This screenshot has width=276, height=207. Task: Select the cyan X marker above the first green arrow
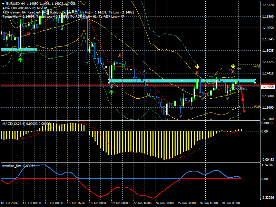[20, 56]
